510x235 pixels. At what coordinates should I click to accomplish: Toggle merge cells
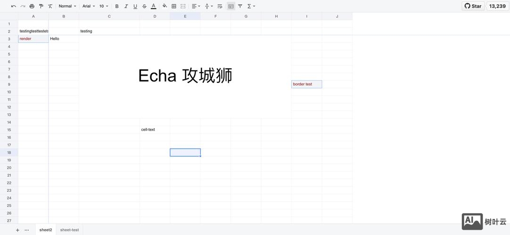[x=183, y=6]
